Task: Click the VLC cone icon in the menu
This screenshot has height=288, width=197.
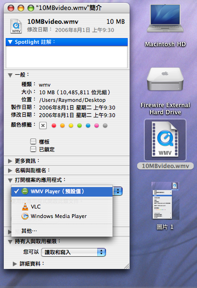Action: (x=25, y=207)
